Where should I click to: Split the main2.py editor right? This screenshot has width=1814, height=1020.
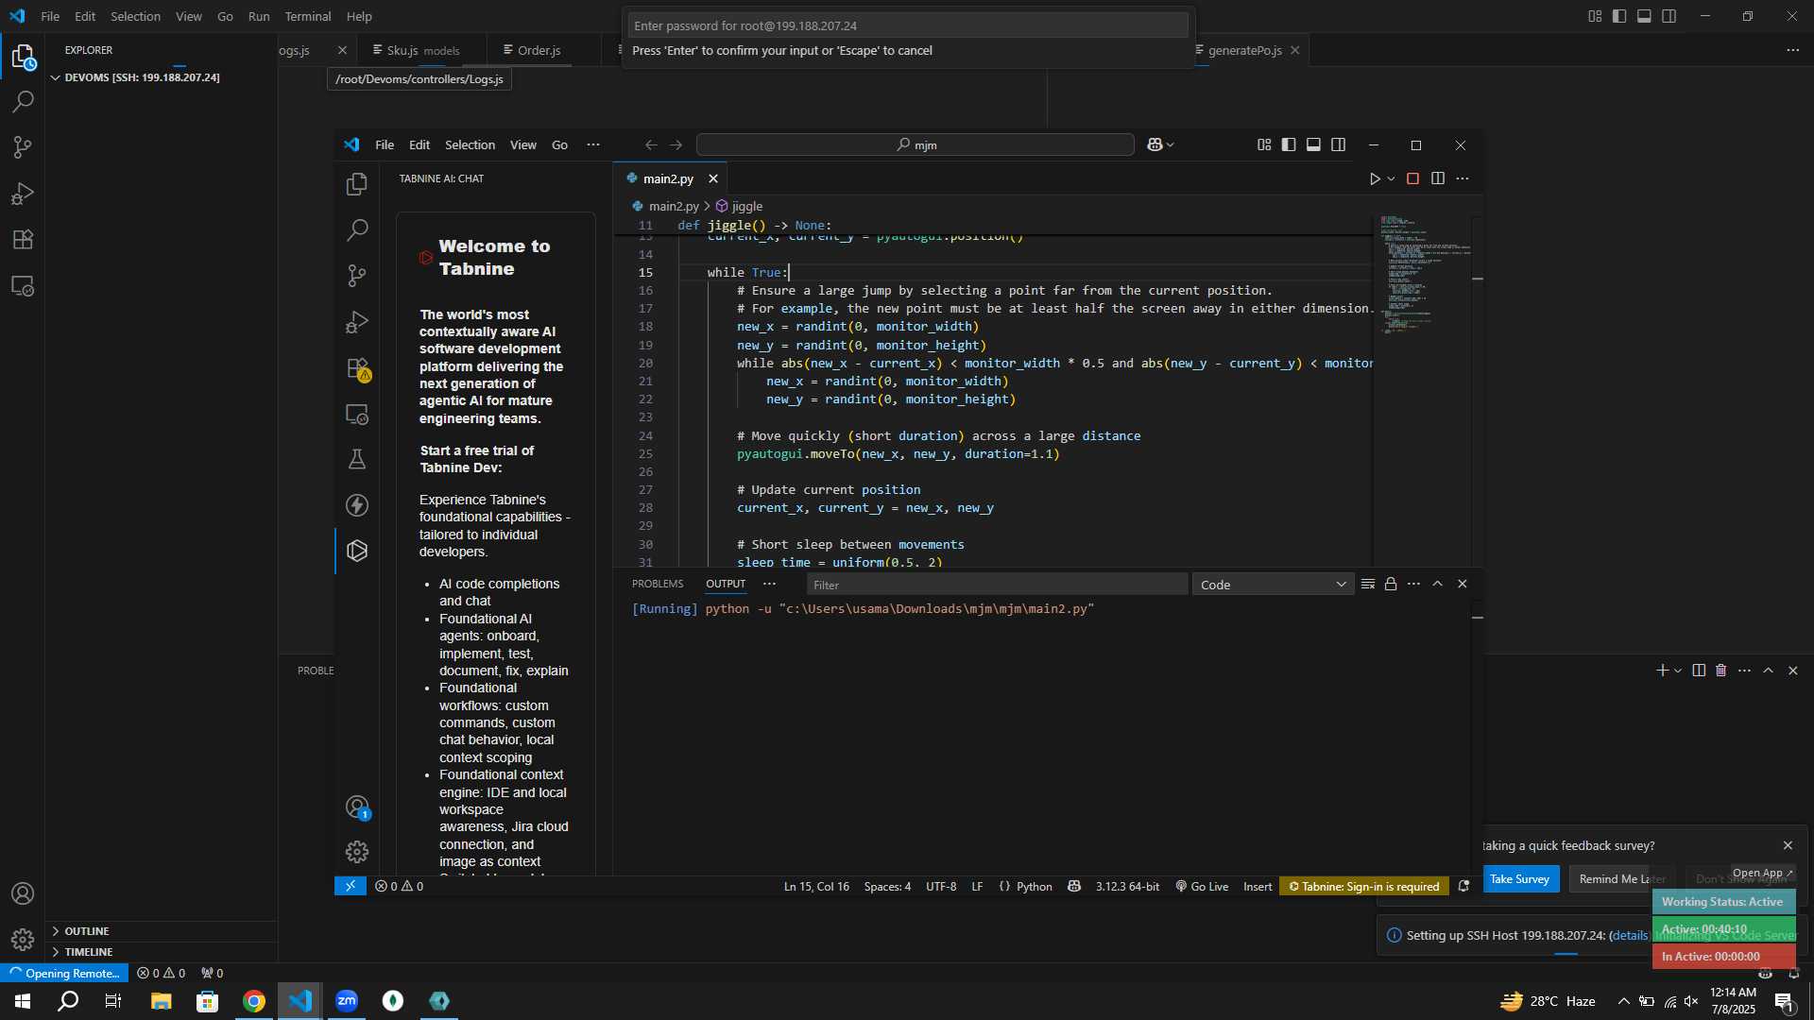pyautogui.click(x=1438, y=178)
